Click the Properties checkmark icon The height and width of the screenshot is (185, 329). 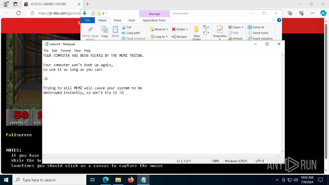220,30
